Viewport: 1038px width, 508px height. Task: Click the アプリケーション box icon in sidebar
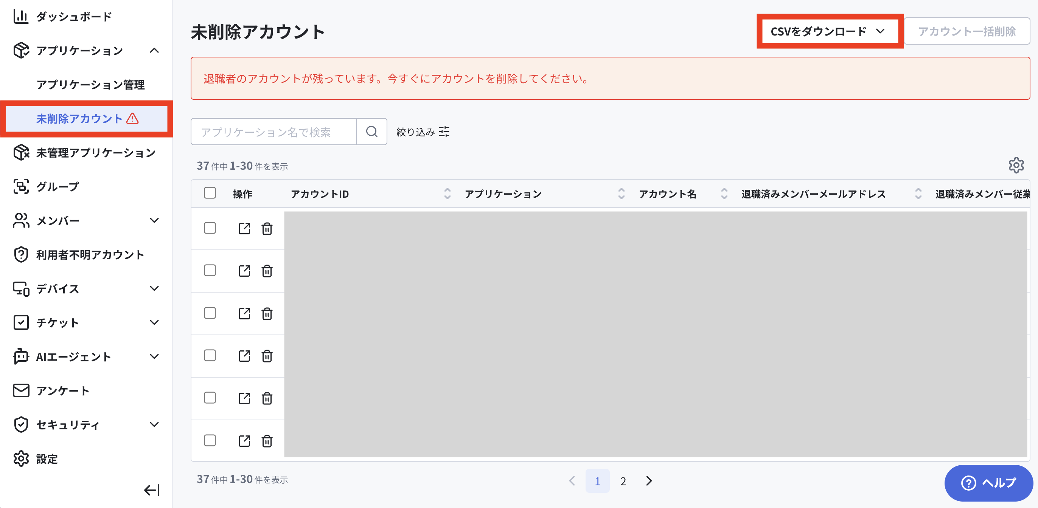click(x=21, y=50)
